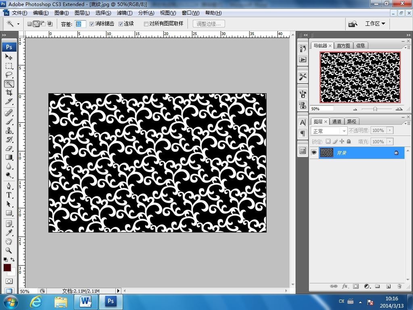413x310 pixels.
Task: Enable 对所有图层取样 checkbox
Action: pyautogui.click(x=146, y=24)
